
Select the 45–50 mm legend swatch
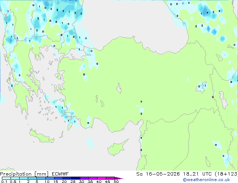coord(110,178)
